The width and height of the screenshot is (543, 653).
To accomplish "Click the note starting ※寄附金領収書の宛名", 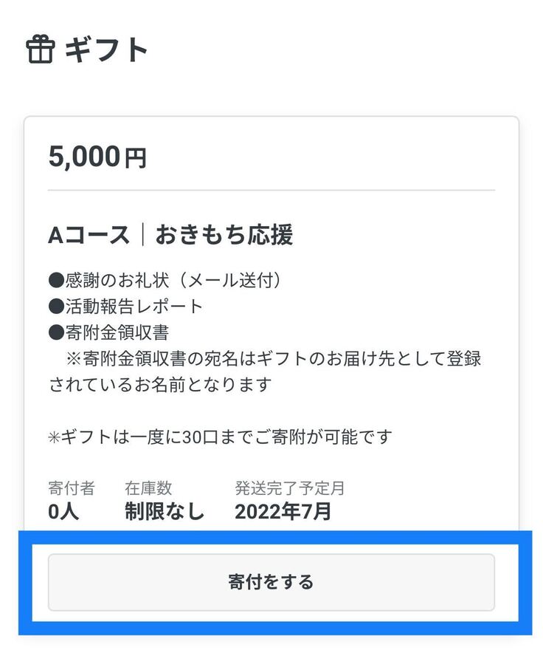I will tap(274, 358).
